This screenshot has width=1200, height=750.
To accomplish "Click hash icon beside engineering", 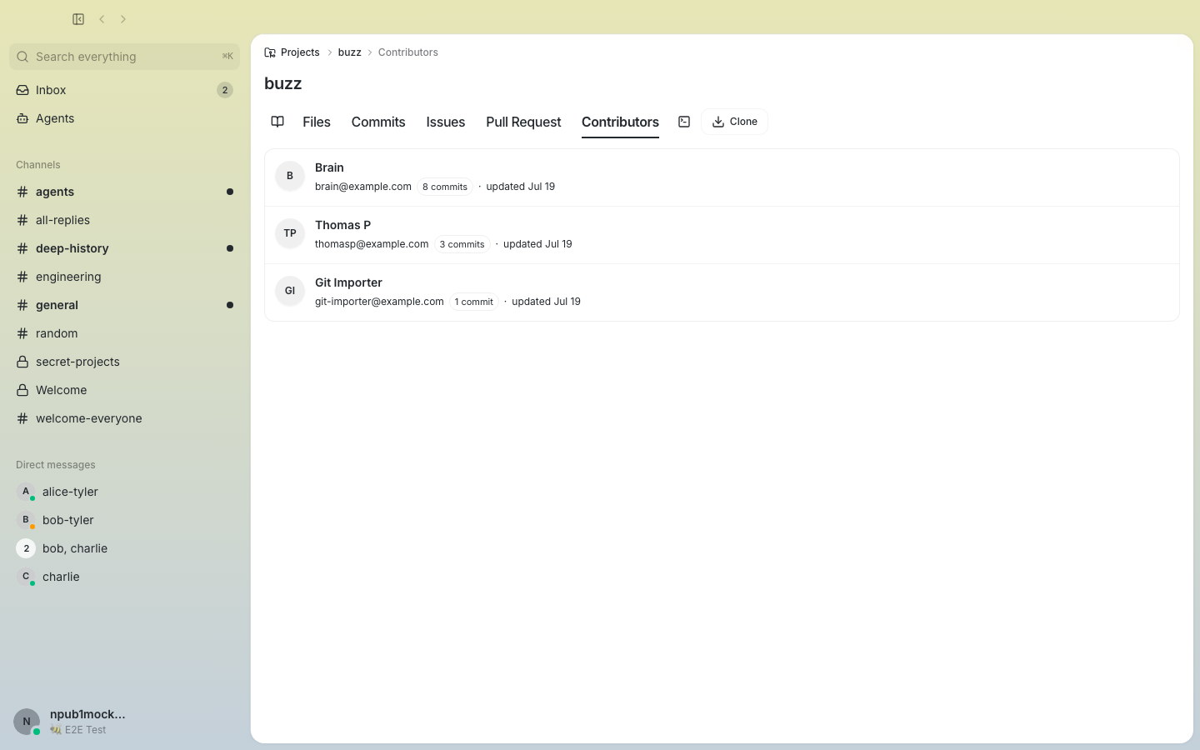I will point(22,277).
